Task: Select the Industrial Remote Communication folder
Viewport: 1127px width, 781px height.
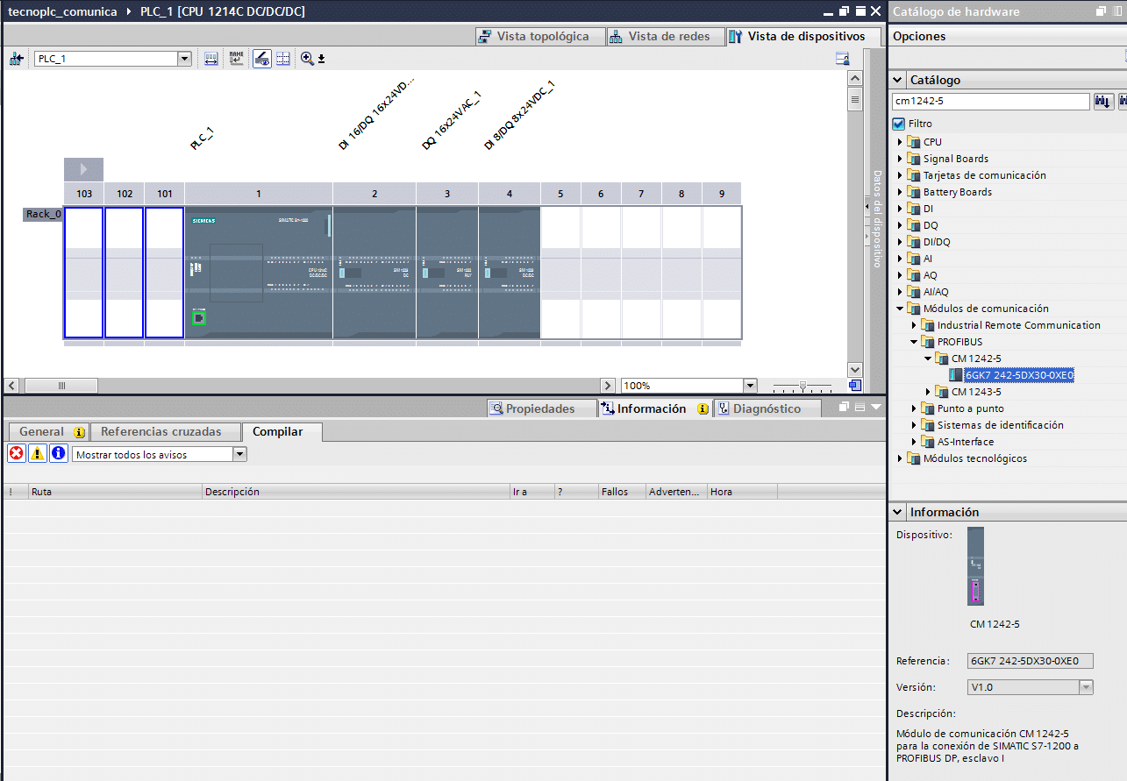Action: [x=1018, y=325]
